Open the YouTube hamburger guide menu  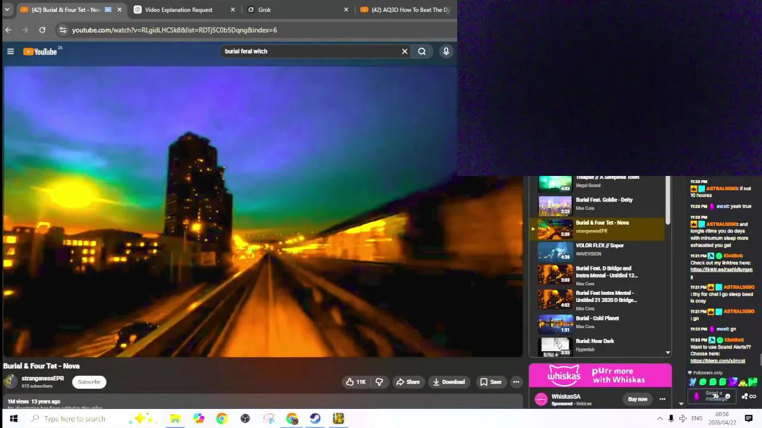pos(10,52)
